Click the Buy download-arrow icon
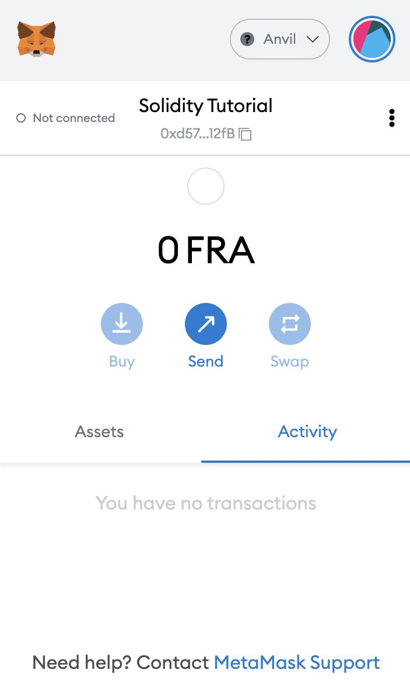The height and width of the screenshot is (694, 410). (x=122, y=324)
